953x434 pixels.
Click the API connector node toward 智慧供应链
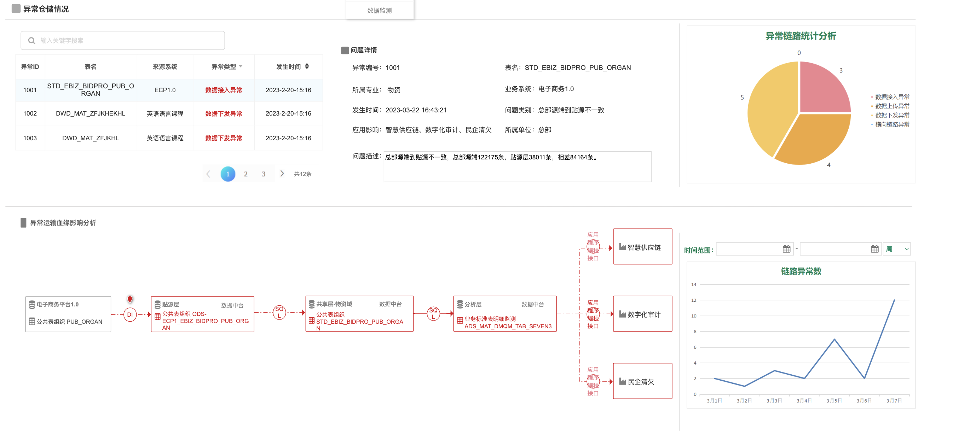[593, 247]
